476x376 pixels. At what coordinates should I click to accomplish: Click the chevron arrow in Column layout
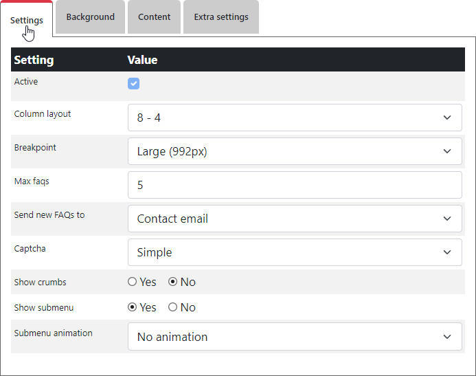click(447, 118)
